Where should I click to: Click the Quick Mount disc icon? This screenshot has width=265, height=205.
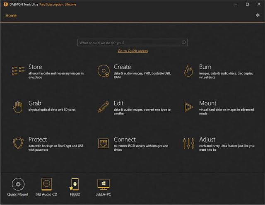(18, 184)
